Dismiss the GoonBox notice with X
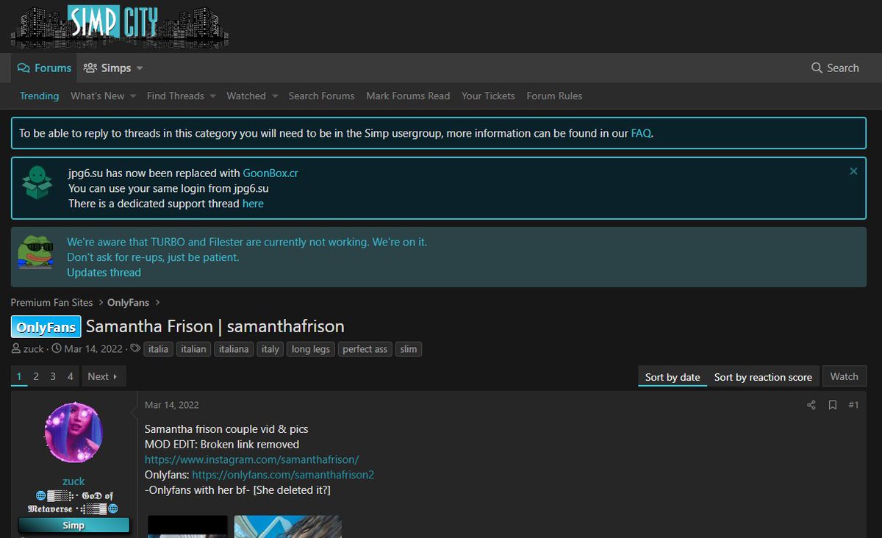The image size is (882, 538). [x=853, y=171]
